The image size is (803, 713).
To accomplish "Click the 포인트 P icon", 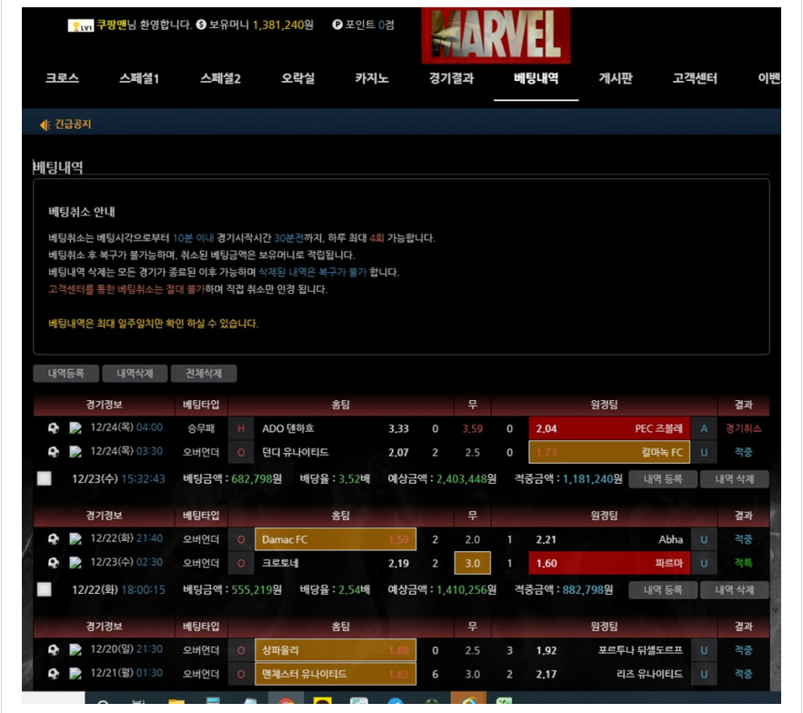I will point(337,25).
